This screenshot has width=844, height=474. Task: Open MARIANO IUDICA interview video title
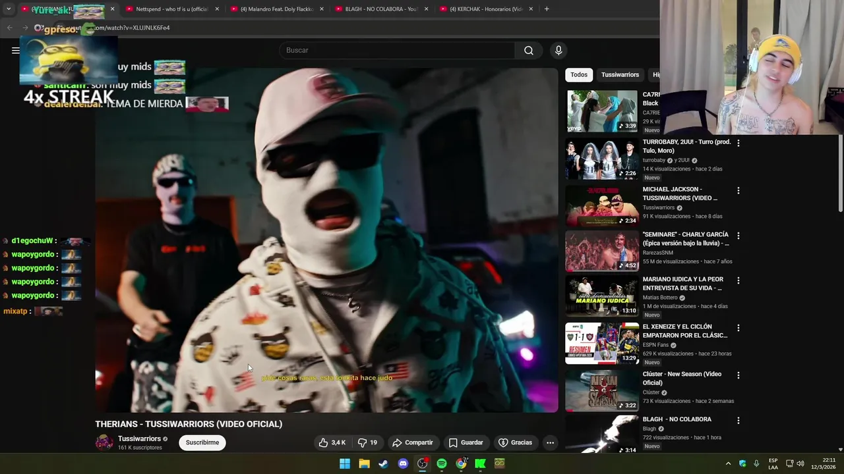click(x=682, y=284)
